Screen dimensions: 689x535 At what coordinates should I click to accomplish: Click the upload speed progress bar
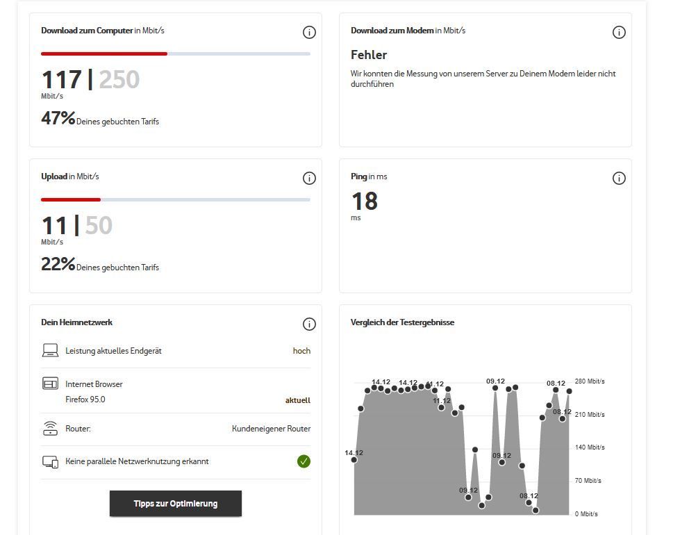point(175,199)
